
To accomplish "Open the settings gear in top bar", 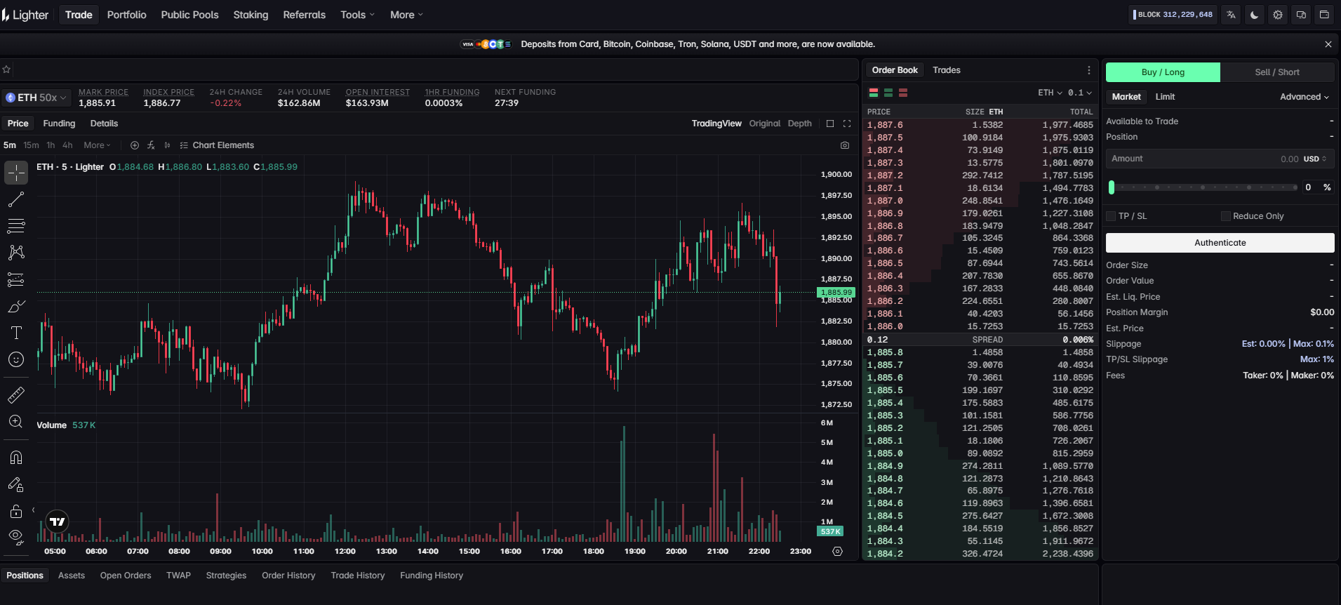I will [x=1278, y=15].
